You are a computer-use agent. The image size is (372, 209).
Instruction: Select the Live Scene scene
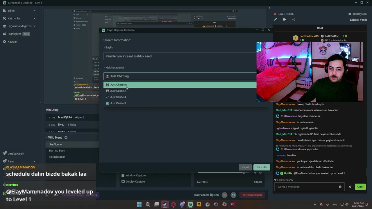72,144
